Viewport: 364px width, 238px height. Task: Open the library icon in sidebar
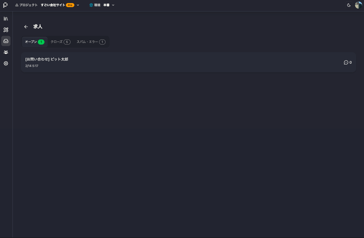6,19
